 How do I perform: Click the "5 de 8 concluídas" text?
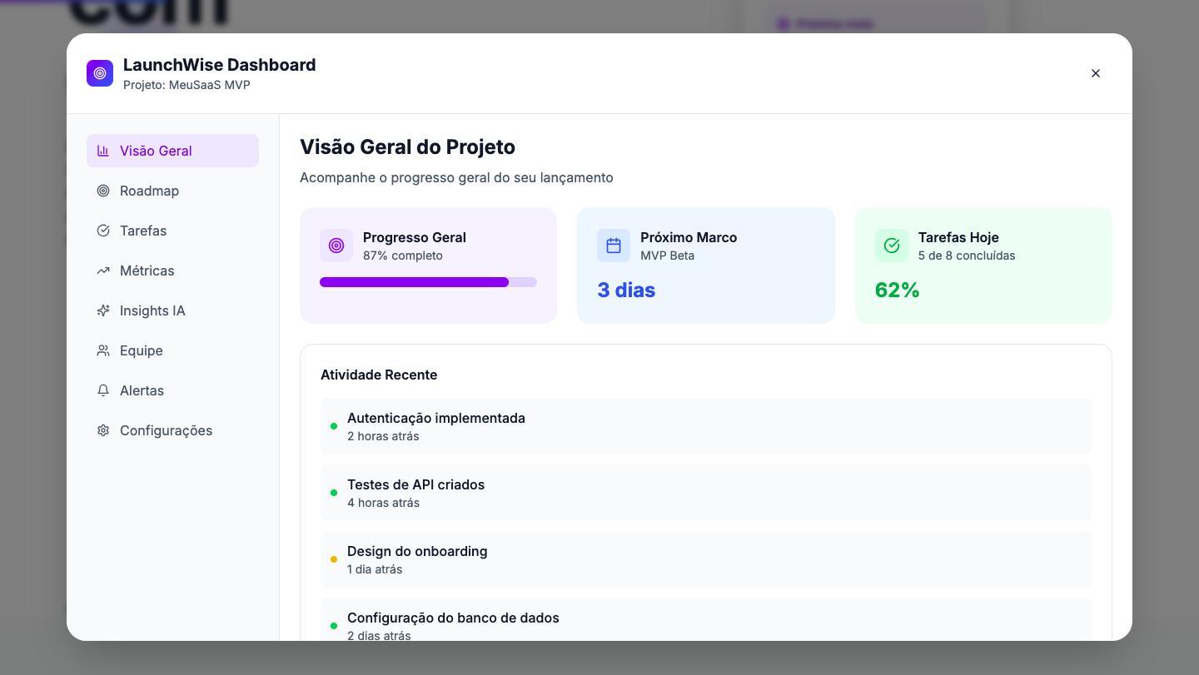click(x=967, y=256)
